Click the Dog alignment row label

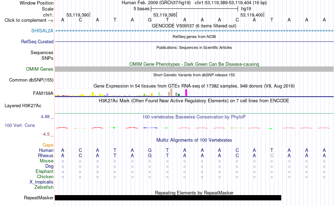click(49, 166)
